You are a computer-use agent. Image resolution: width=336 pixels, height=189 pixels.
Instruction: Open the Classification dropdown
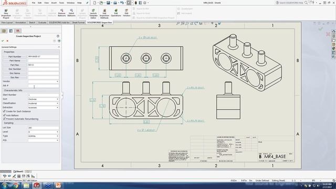click(43, 103)
